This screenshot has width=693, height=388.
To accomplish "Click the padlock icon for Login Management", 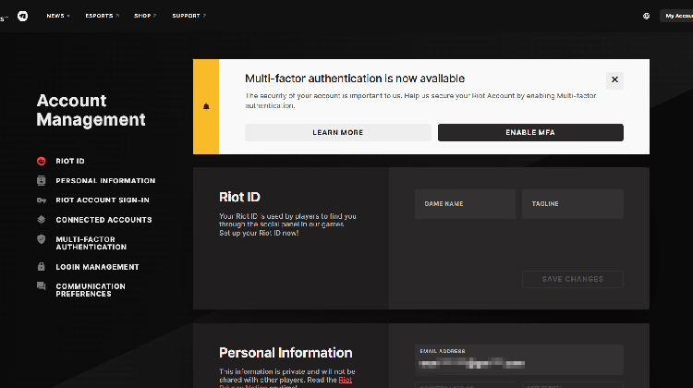I will point(41,266).
